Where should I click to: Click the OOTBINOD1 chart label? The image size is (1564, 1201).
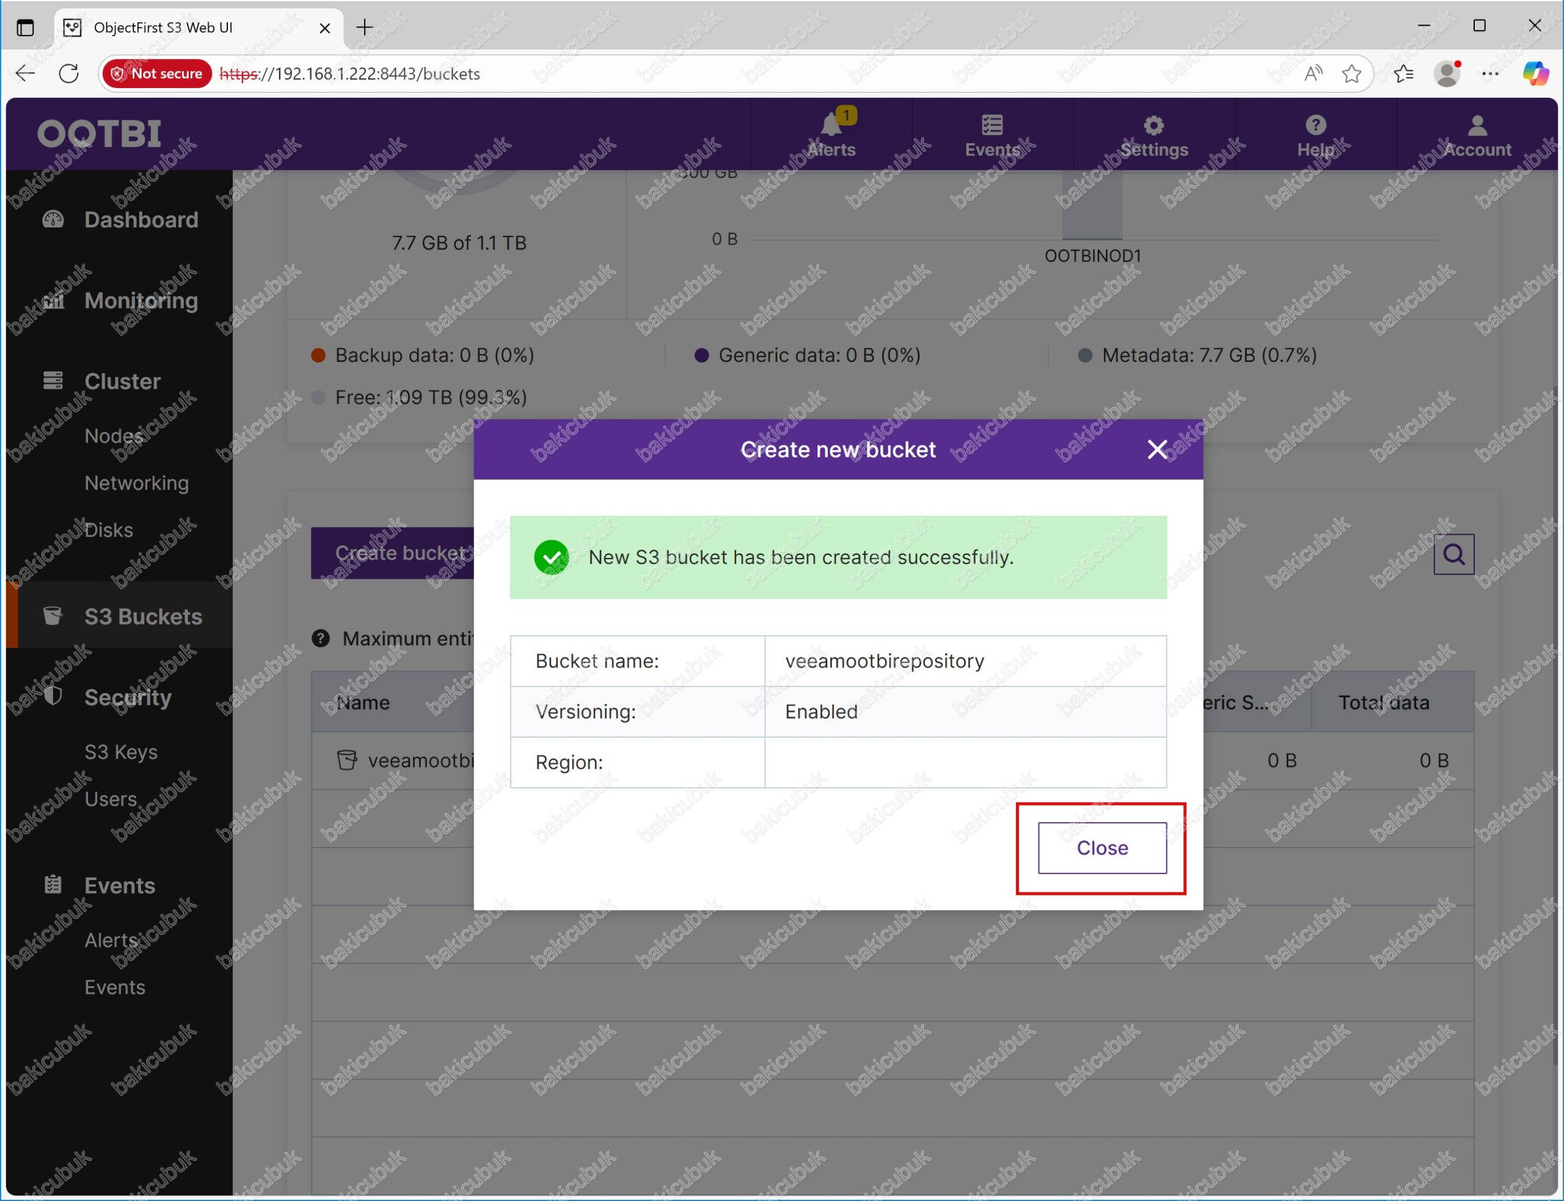point(1092,256)
